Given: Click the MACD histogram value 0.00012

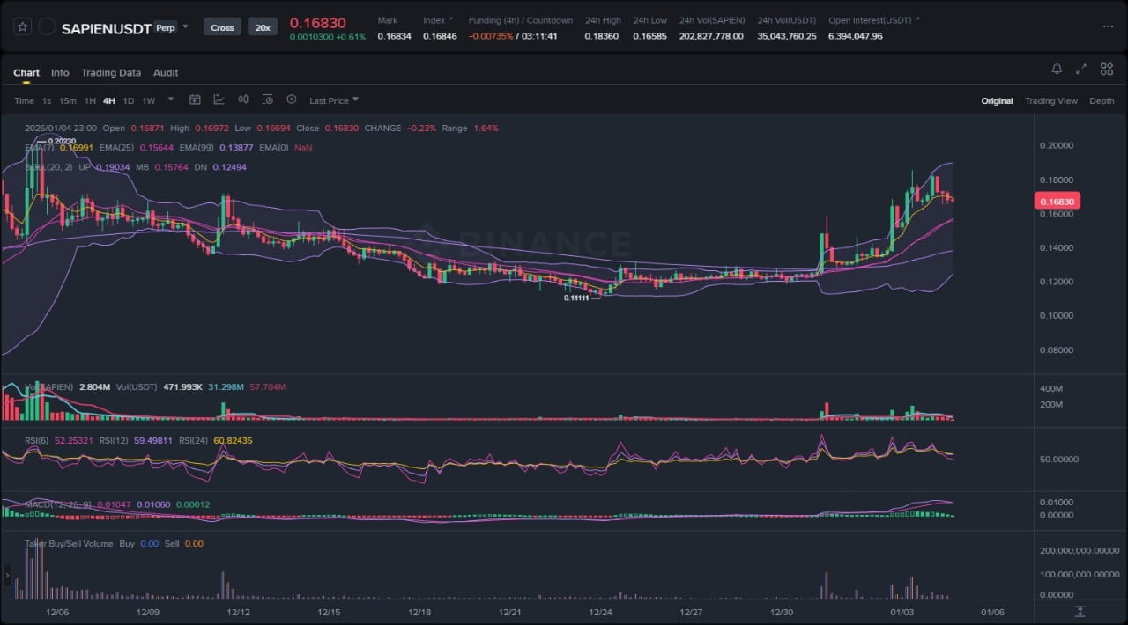Looking at the screenshot, I should tap(193, 504).
